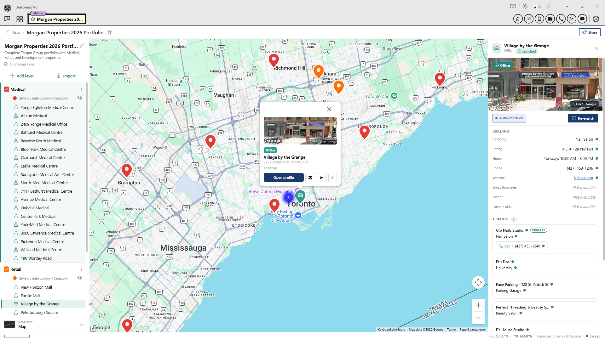Click the lightning bolt icon

(x=549, y=6)
